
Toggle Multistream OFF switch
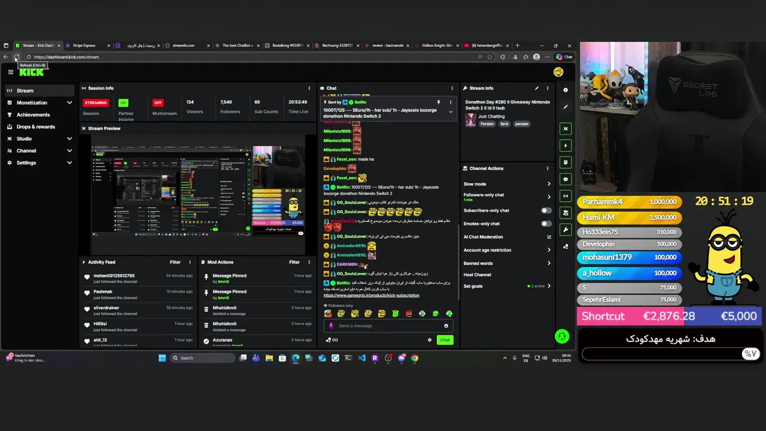coord(158,102)
